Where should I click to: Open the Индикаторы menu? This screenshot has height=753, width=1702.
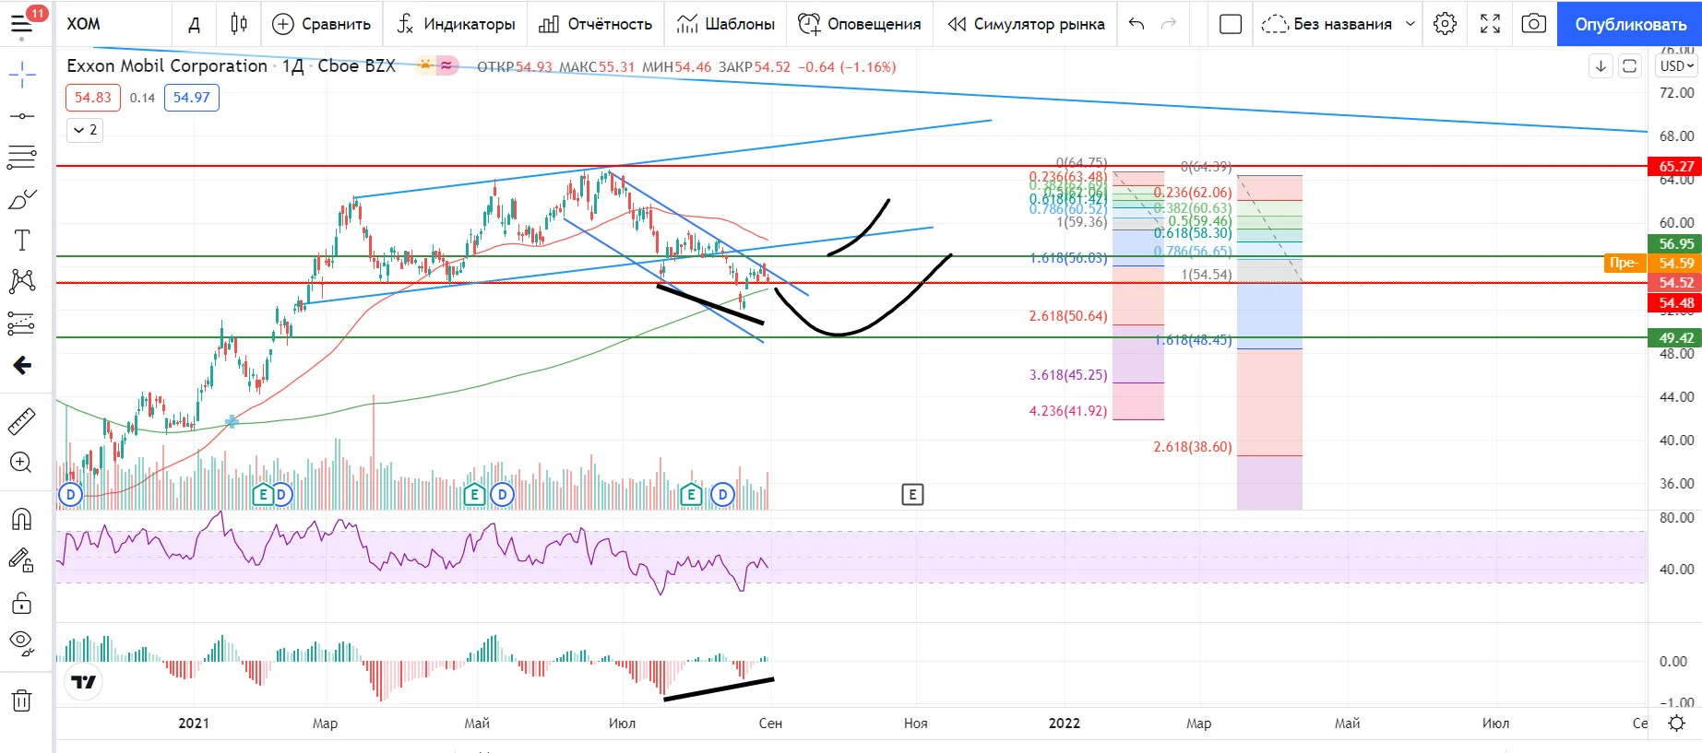[x=456, y=24]
